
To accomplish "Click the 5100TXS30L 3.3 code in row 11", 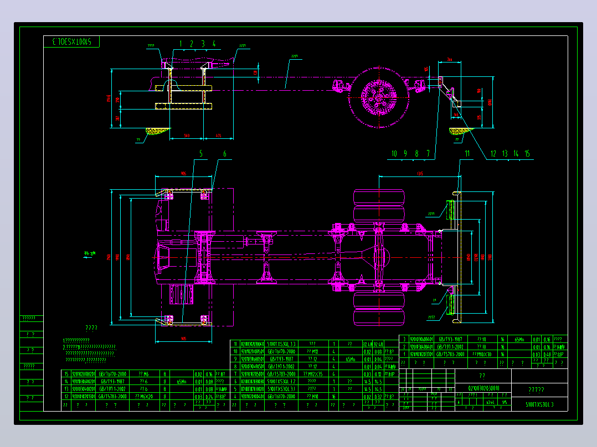I will pos(281,344).
